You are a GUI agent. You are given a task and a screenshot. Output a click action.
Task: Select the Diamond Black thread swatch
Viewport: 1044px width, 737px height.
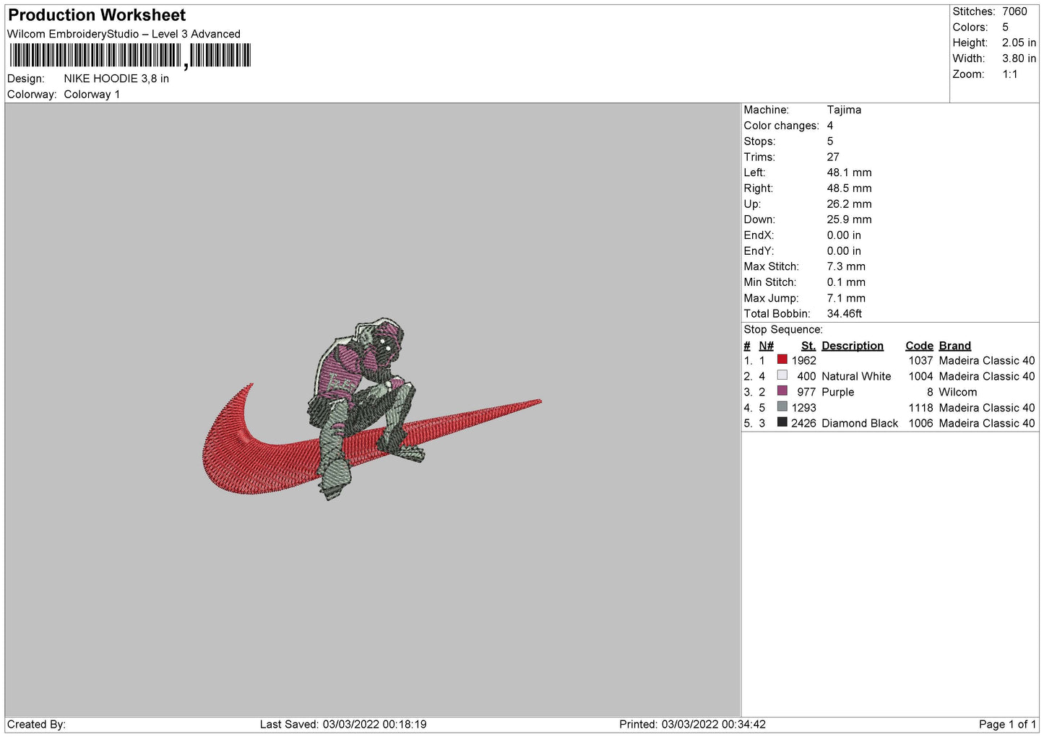[782, 423]
